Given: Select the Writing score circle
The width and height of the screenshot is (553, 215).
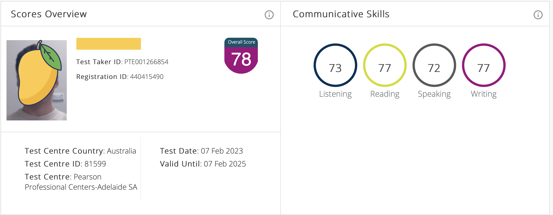Looking at the screenshot, I should click(484, 65).
